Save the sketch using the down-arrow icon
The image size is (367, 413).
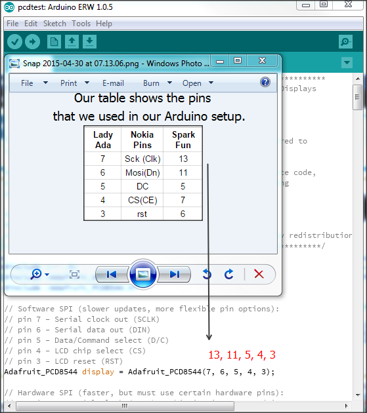[89, 41]
